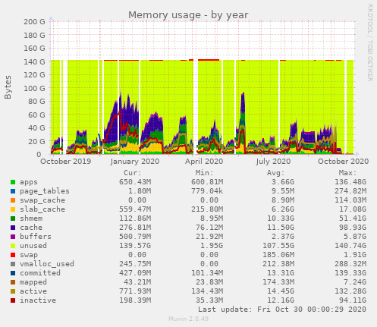Viewport: 377px width, 327px height.
Task: Click the July 2020 axis label
Action: pyautogui.click(x=273, y=162)
